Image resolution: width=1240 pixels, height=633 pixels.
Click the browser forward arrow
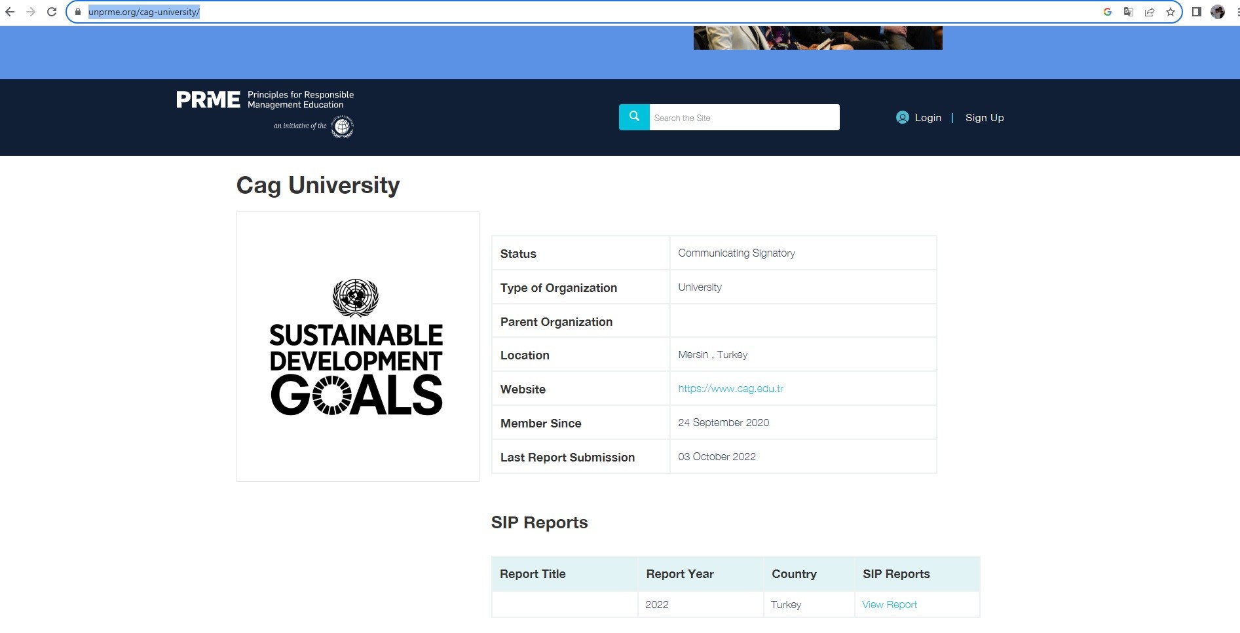coord(31,12)
